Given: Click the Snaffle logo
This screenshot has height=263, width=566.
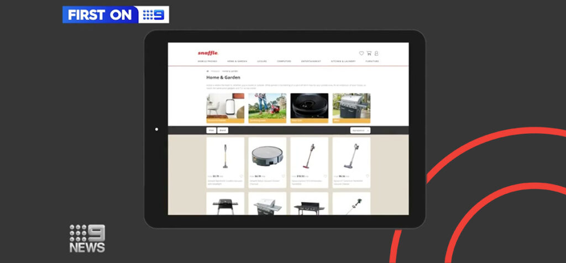Looking at the screenshot, I should click(208, 53).
